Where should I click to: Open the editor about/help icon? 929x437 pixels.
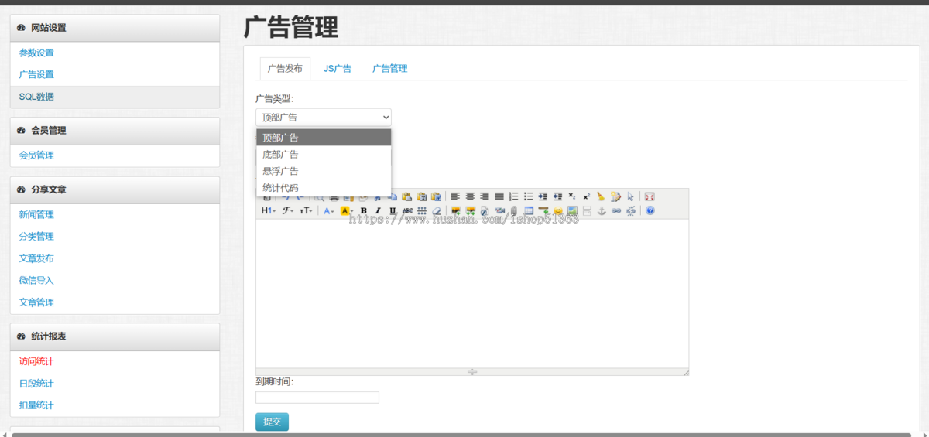[x=650, y=210]
